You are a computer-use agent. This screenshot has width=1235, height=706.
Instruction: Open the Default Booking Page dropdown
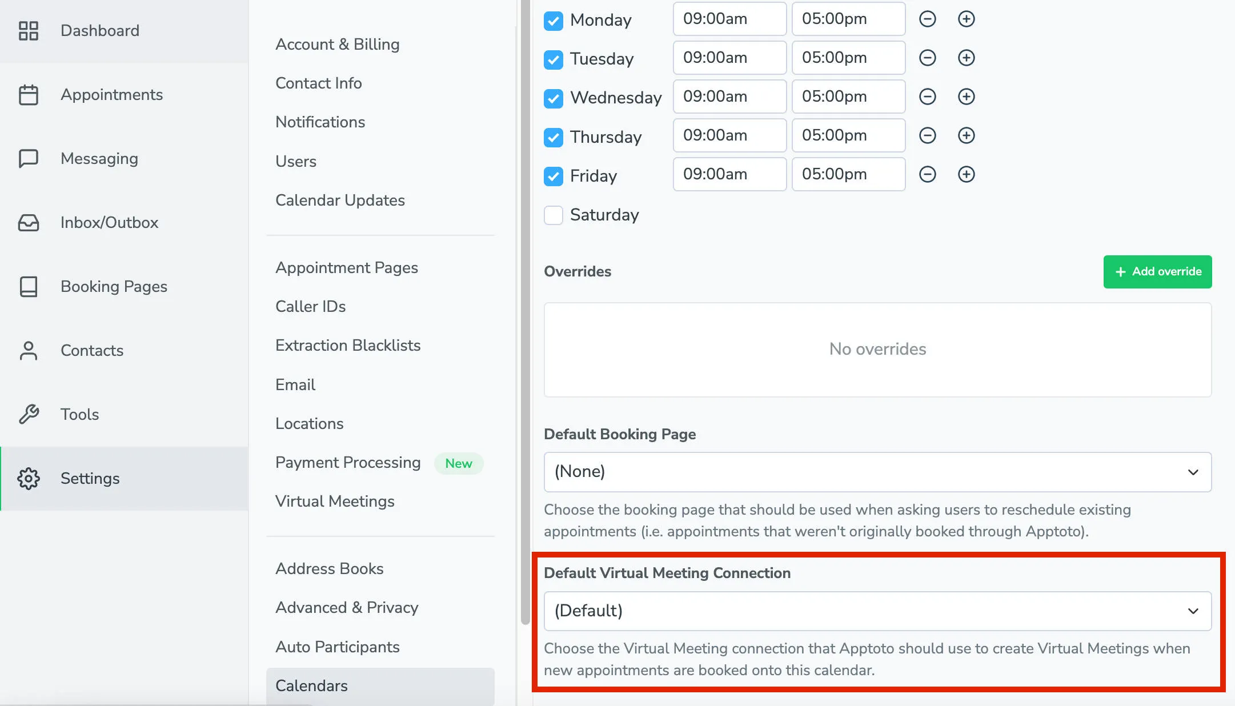(x=877, y=472)
